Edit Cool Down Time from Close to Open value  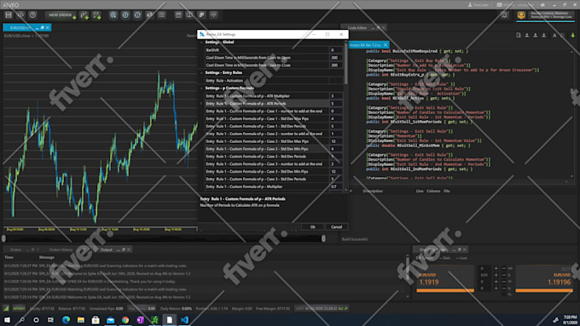click(x=336, y=58)
